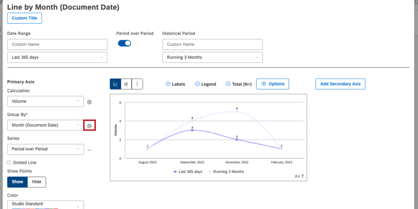
Task: Open Group By settings gear icon
Action: pyautogui.click(x=90, y=126)
